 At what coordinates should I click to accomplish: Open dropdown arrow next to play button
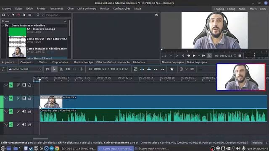tap(199, 56)
